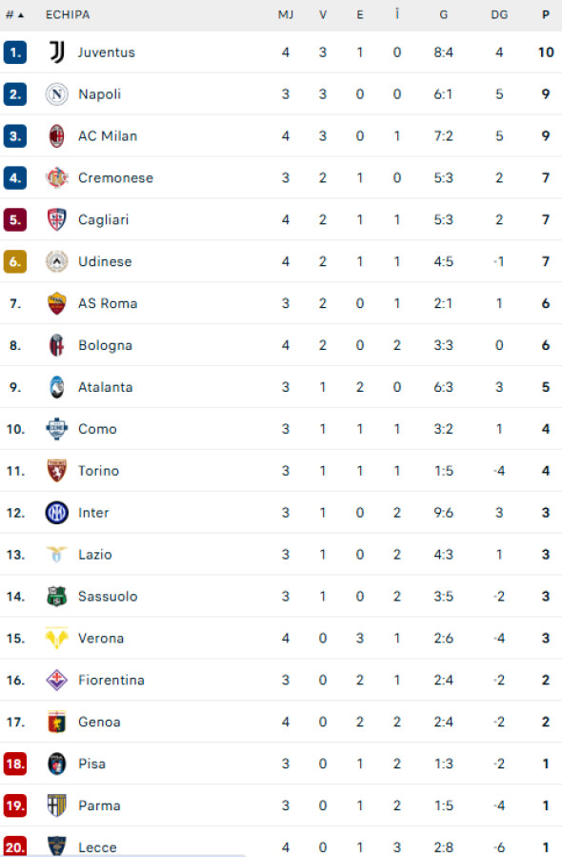The image size is (562, 857).
Task: Click the Udinese club logo
Action: click(x=54, y=261)
